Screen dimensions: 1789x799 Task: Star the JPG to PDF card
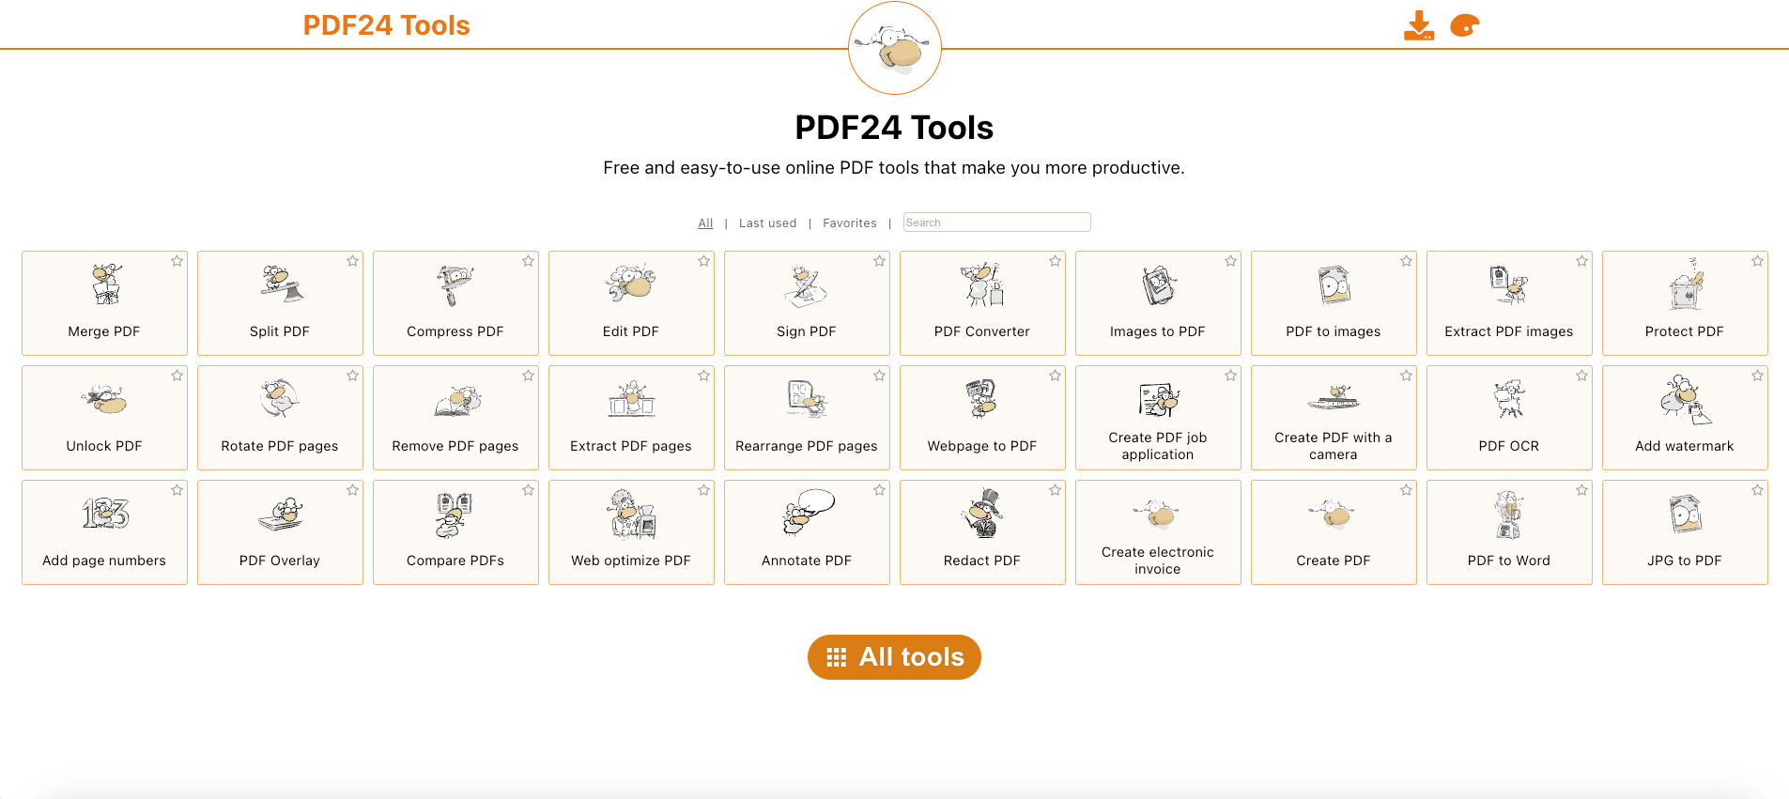pos(1757,490)
